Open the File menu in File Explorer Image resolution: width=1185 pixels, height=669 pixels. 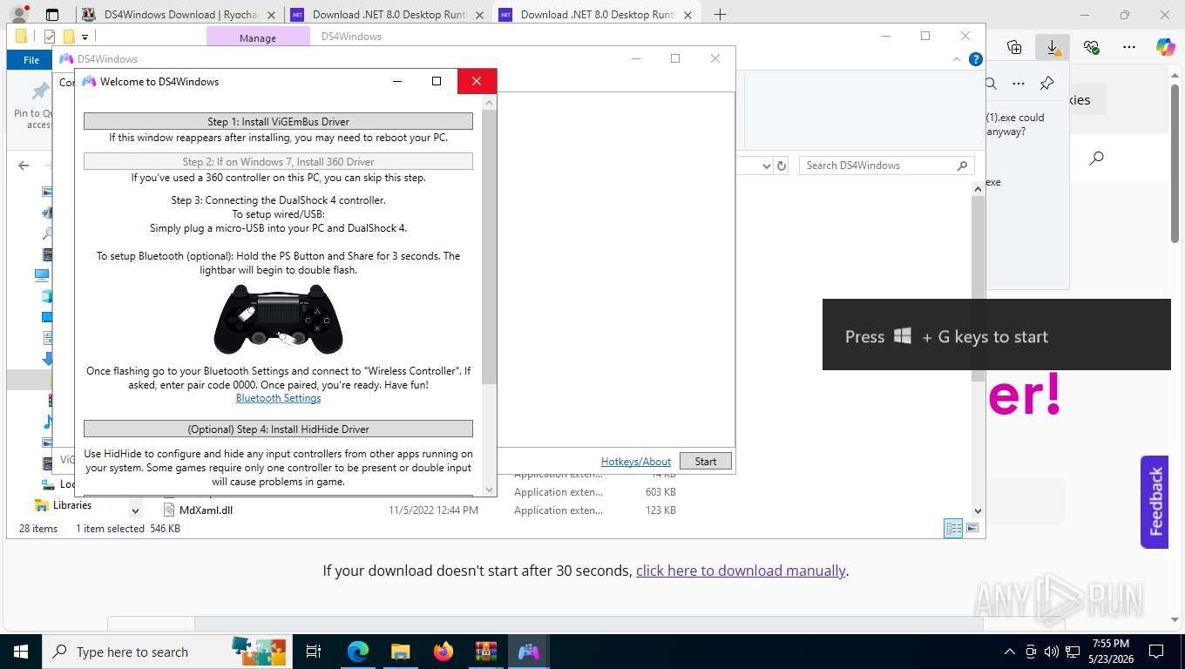pyautogui.click(x=31, y=60)
